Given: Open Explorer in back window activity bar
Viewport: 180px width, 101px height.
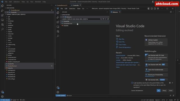Looking at the screenshot, I should (x=2, y=6).
